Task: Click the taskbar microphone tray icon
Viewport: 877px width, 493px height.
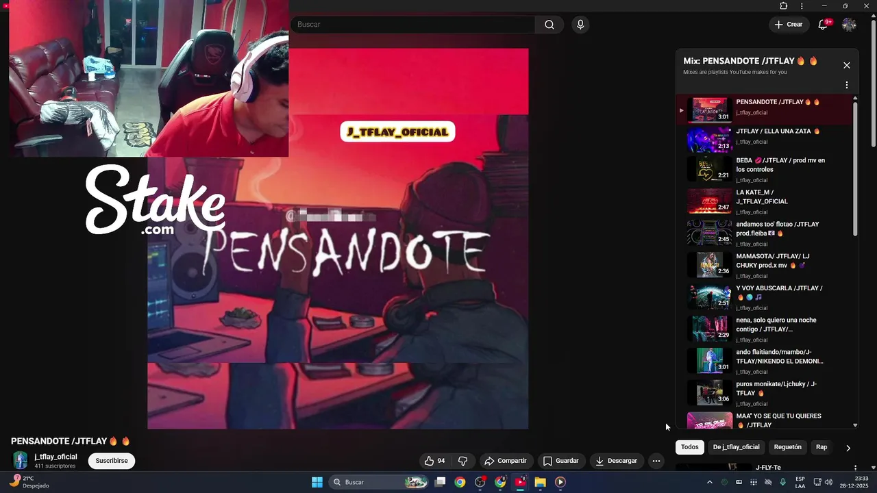Action: (782, 482)
